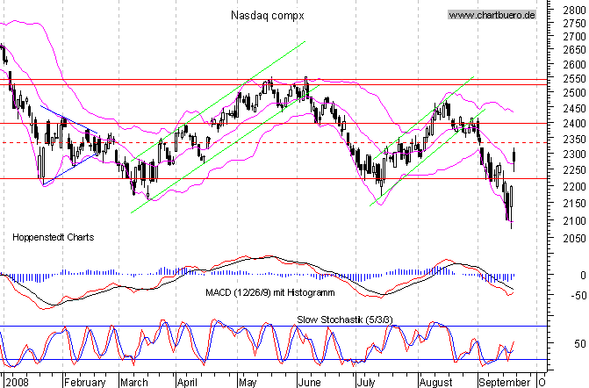Image resolution: width=589 pixels, height=388 pixels.
Task: Click the 'MACD (12/26/9) mit Histogramm' label
Action: 270,292
